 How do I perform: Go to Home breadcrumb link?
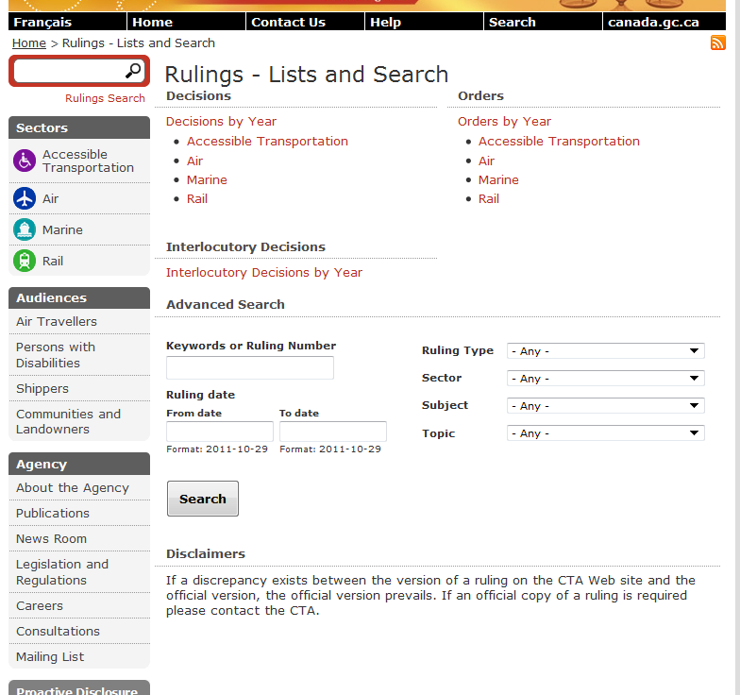click(x=29, y=43)
